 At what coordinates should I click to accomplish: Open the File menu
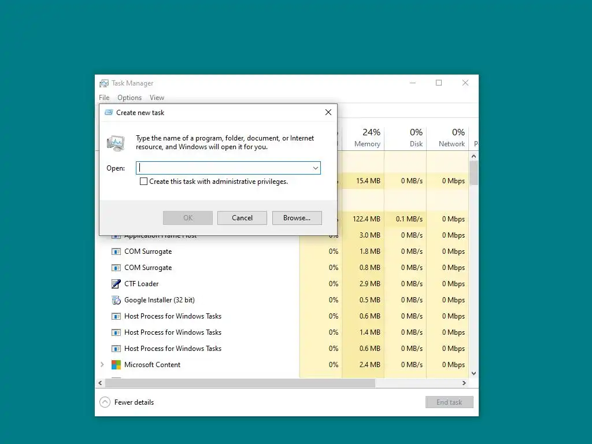(x=104, y=97)
